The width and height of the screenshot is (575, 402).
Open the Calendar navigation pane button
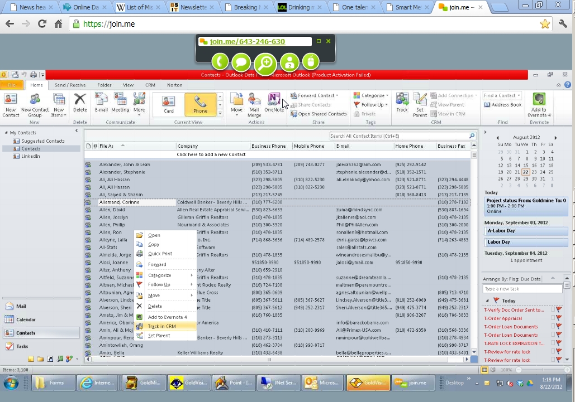click(26, 319)
